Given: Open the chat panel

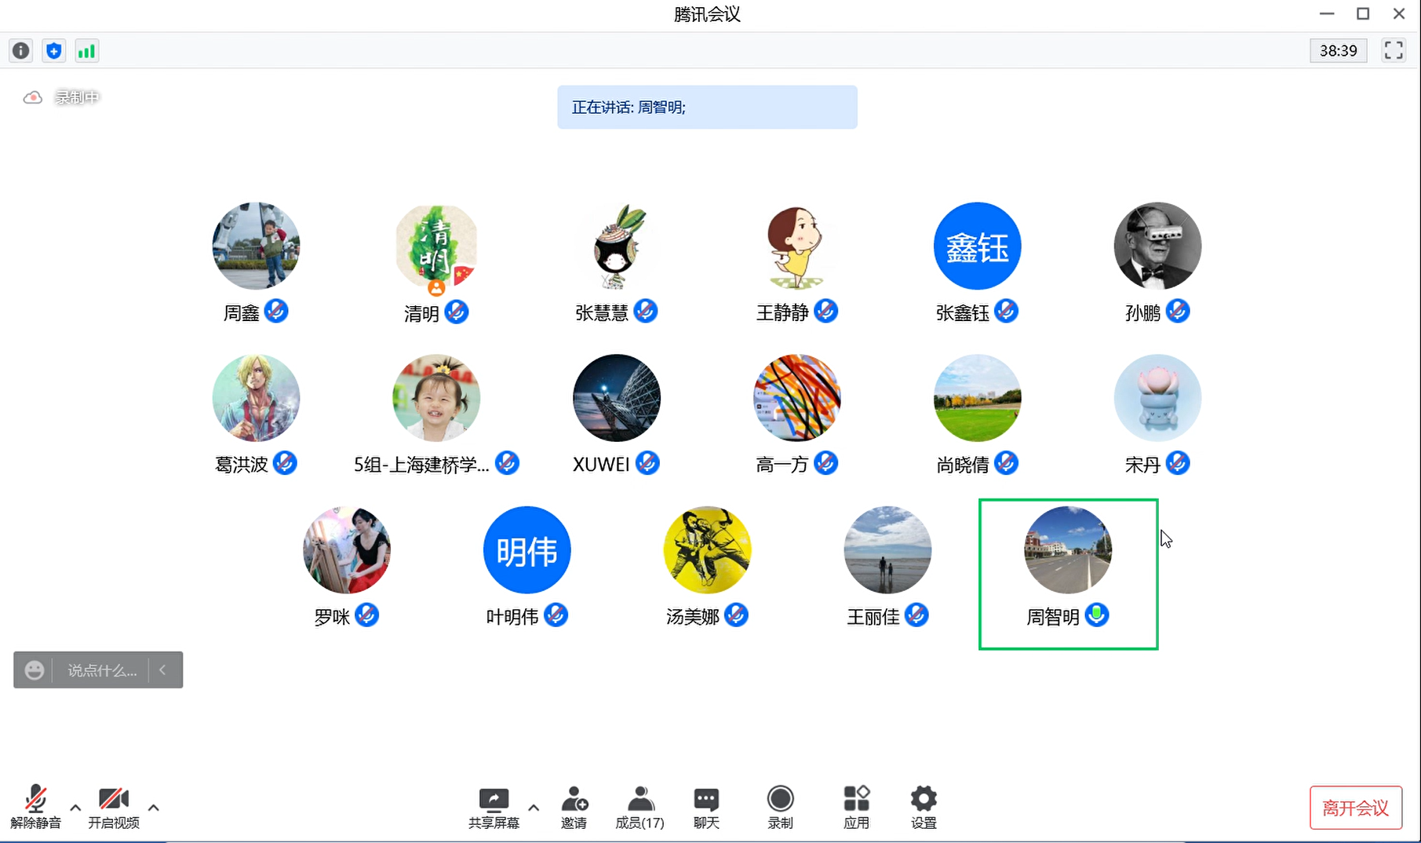Looking at the screenshot, I should [706, 807].
